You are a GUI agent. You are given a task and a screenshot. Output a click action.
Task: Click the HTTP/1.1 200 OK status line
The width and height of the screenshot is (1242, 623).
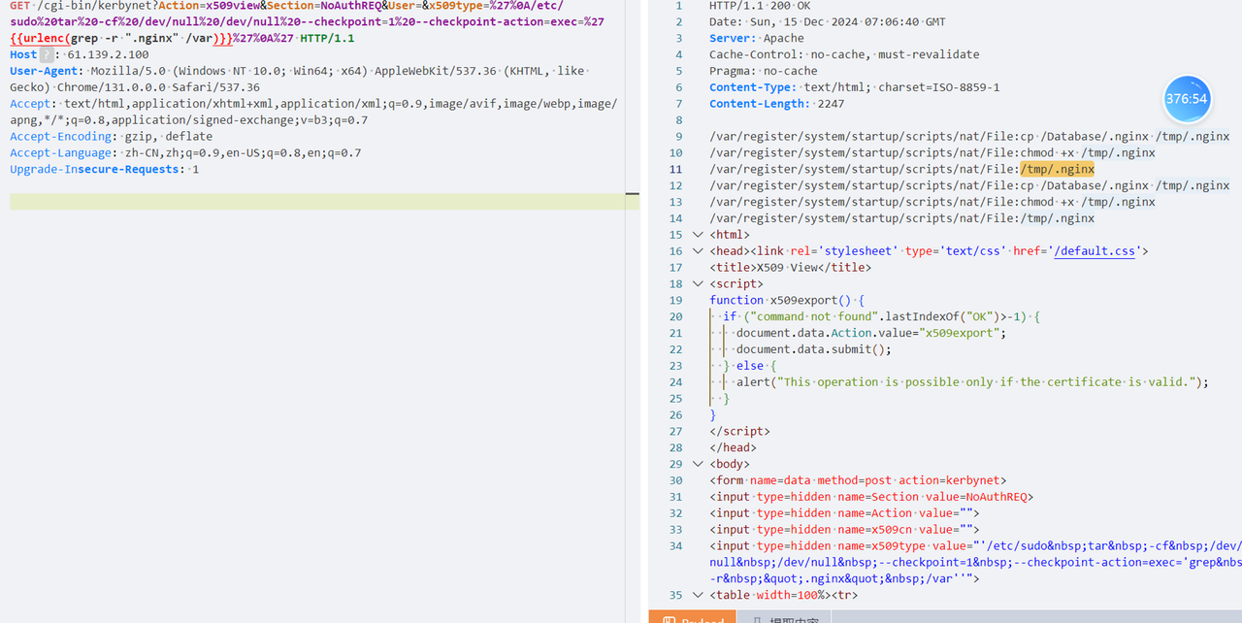coord(758,6)
